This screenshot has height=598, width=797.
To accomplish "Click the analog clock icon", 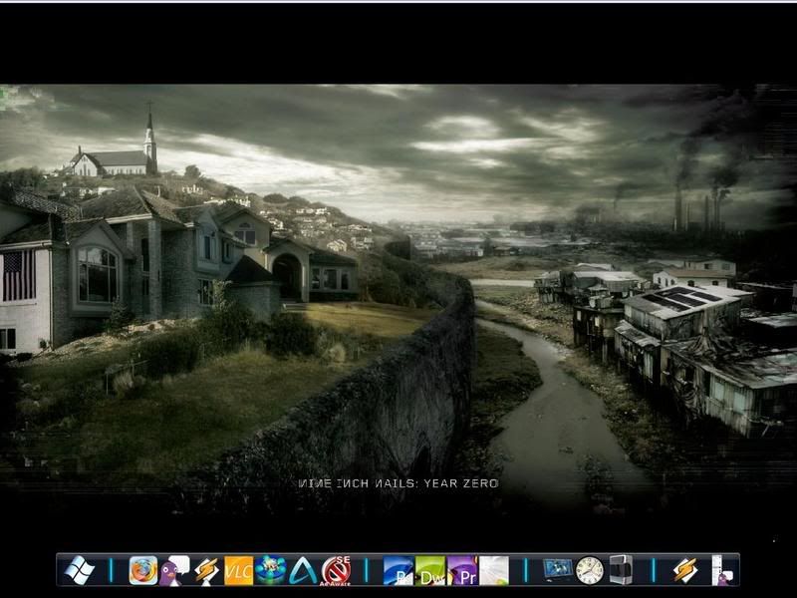I will [590, 570].
